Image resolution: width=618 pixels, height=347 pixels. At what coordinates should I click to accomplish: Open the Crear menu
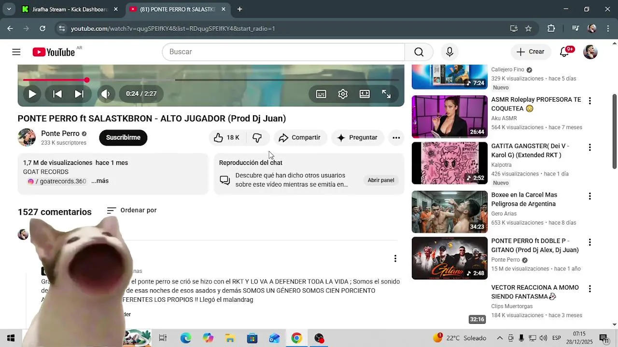pos(531,52)
